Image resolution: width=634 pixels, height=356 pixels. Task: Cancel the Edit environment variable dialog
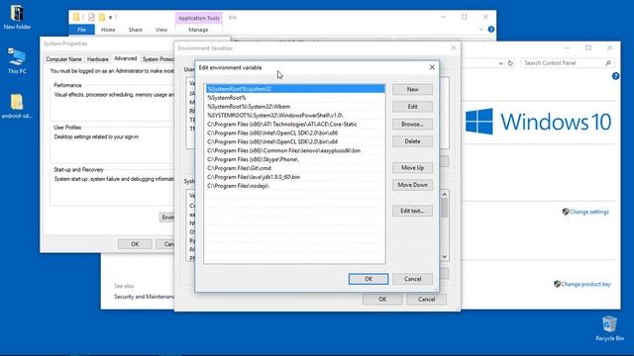tap(412, 279)
